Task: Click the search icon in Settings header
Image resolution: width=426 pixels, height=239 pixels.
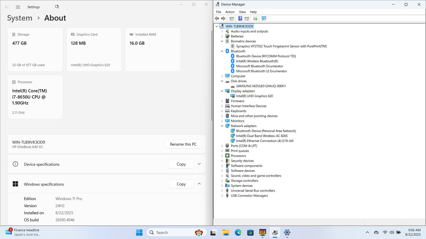Action: [57, 7]
